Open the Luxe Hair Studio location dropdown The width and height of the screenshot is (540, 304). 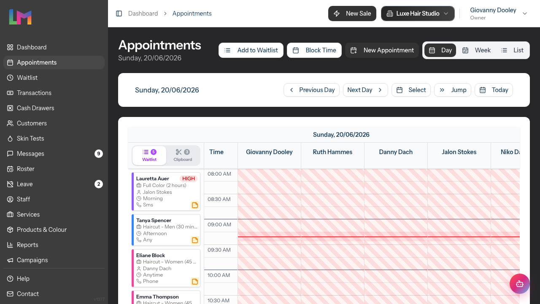tap(418, 14)
